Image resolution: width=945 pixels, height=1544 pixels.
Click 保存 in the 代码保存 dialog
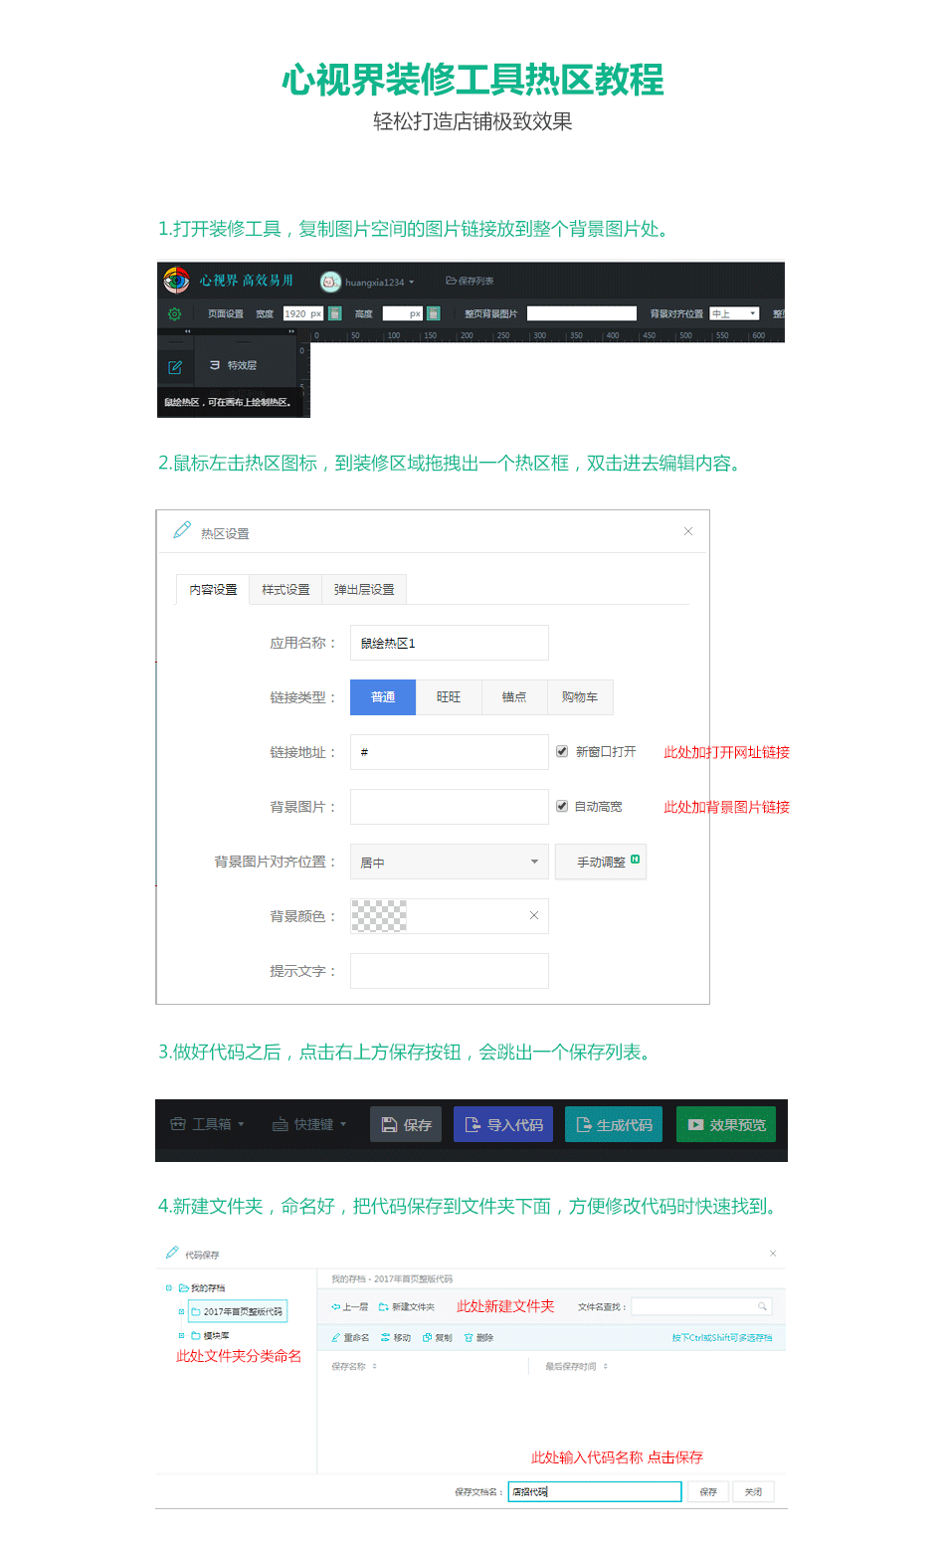(x=708, y=1491)
